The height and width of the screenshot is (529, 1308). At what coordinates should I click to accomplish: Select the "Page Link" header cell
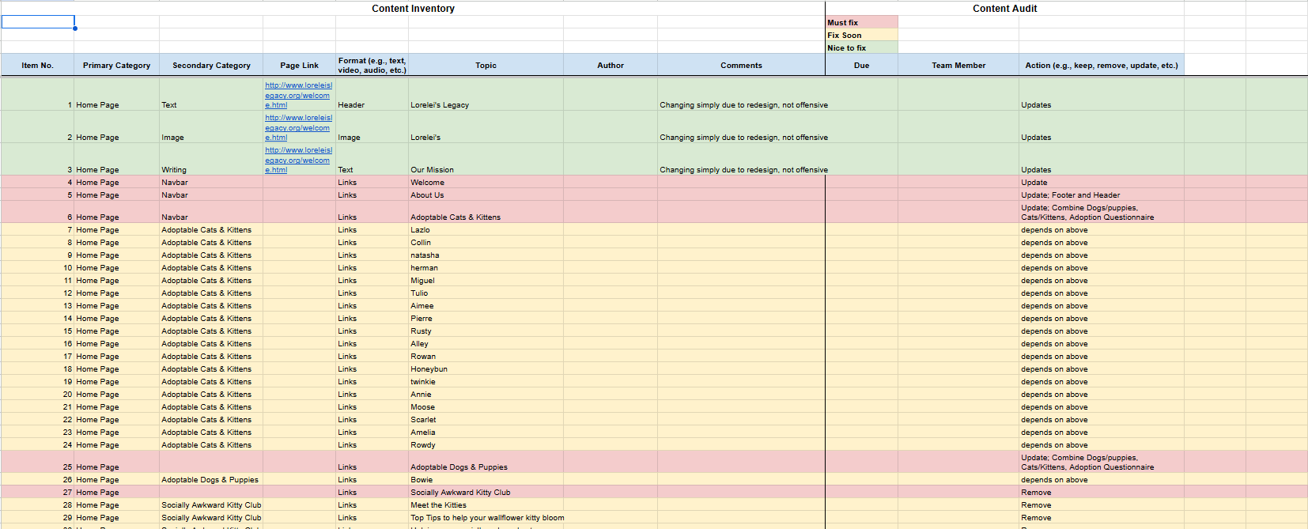[x=299, y=65]
